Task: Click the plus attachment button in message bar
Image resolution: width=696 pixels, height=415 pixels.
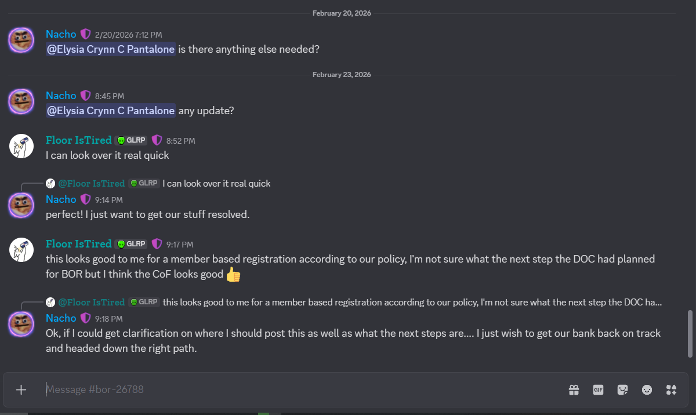Action: [x=21, y=389]
